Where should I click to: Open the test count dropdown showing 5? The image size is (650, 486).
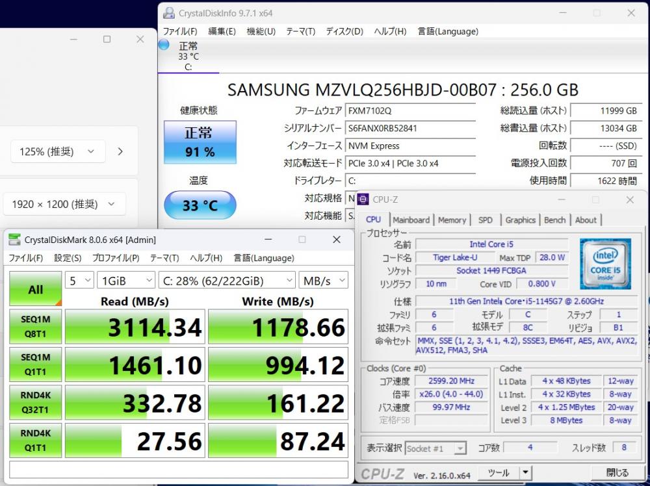coord(79,281)
